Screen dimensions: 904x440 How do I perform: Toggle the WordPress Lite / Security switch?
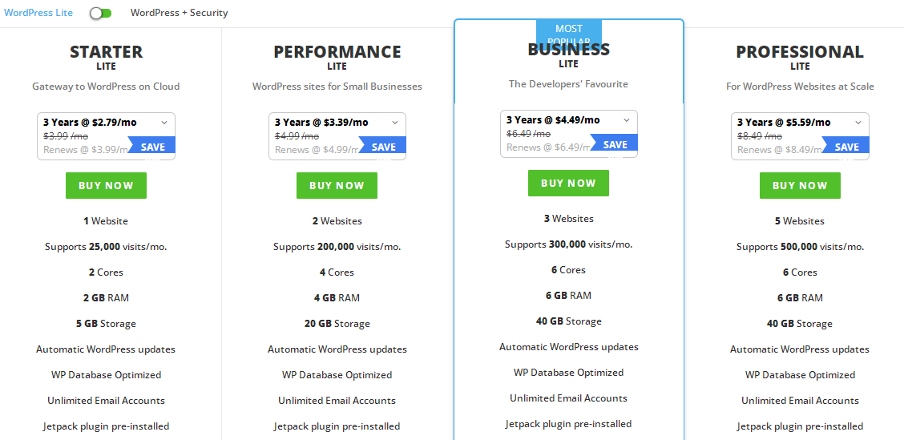coord(100,13)
